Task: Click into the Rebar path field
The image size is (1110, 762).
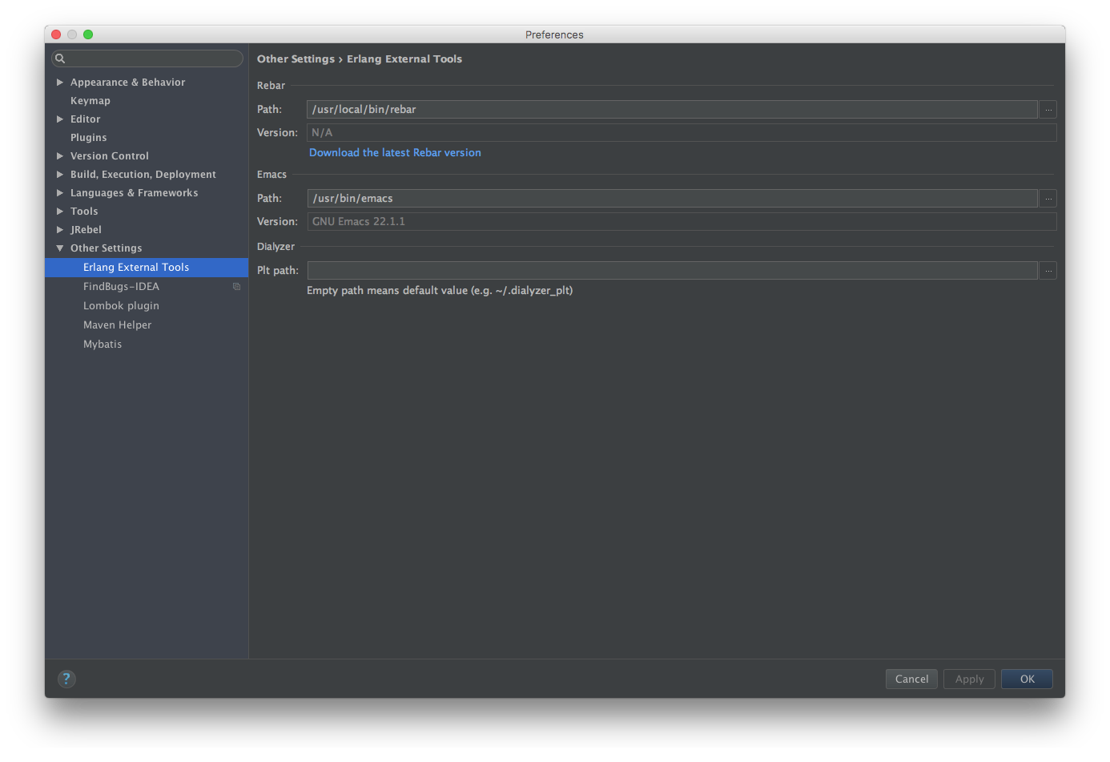Action: [671, 110]
